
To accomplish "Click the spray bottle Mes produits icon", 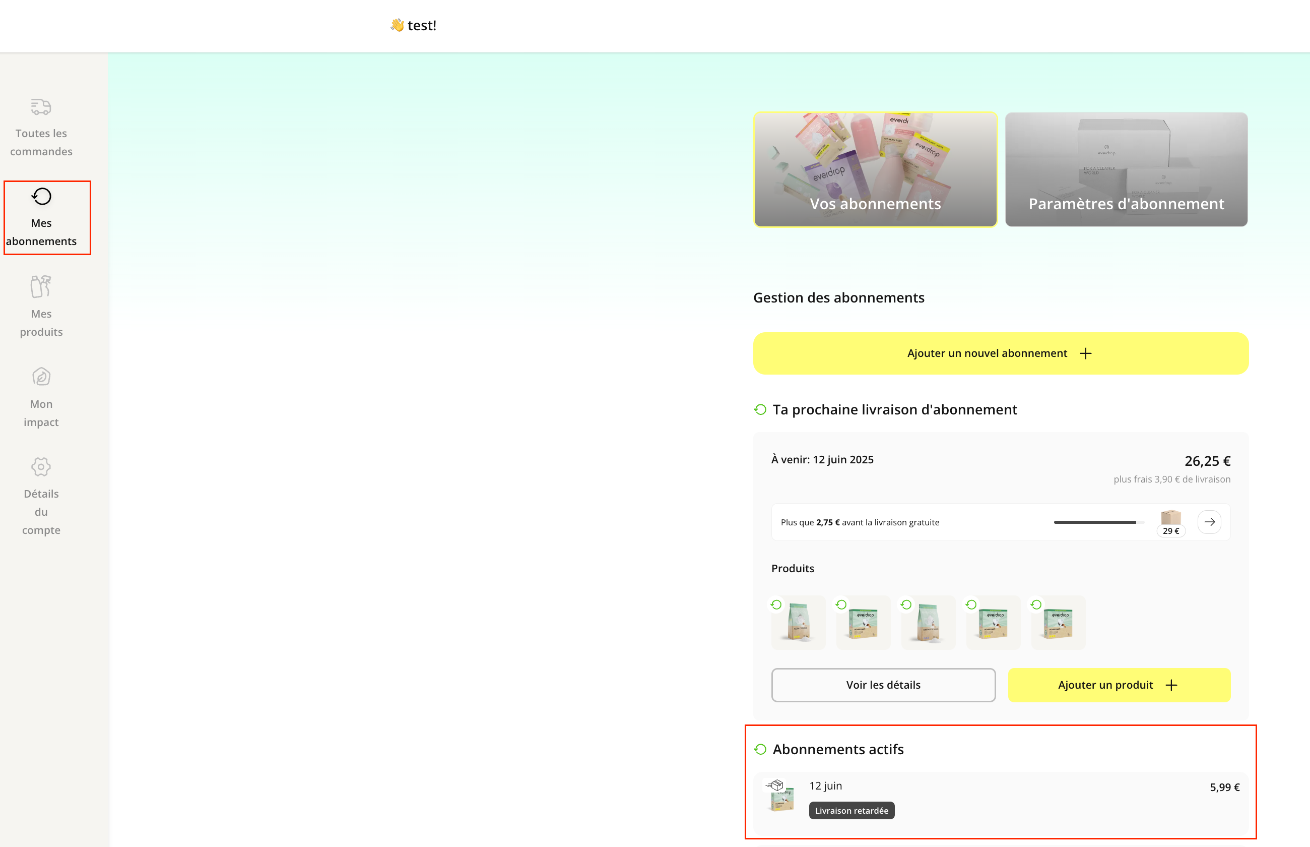I will point(41,286).
